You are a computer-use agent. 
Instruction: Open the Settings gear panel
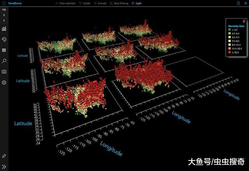coord(4,83)
